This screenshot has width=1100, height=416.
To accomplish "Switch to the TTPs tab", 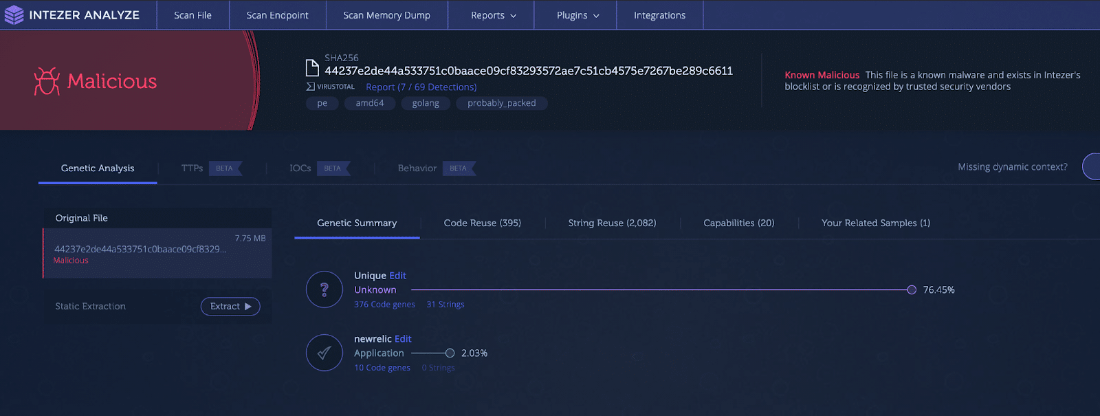I will [x=192, y=168].
